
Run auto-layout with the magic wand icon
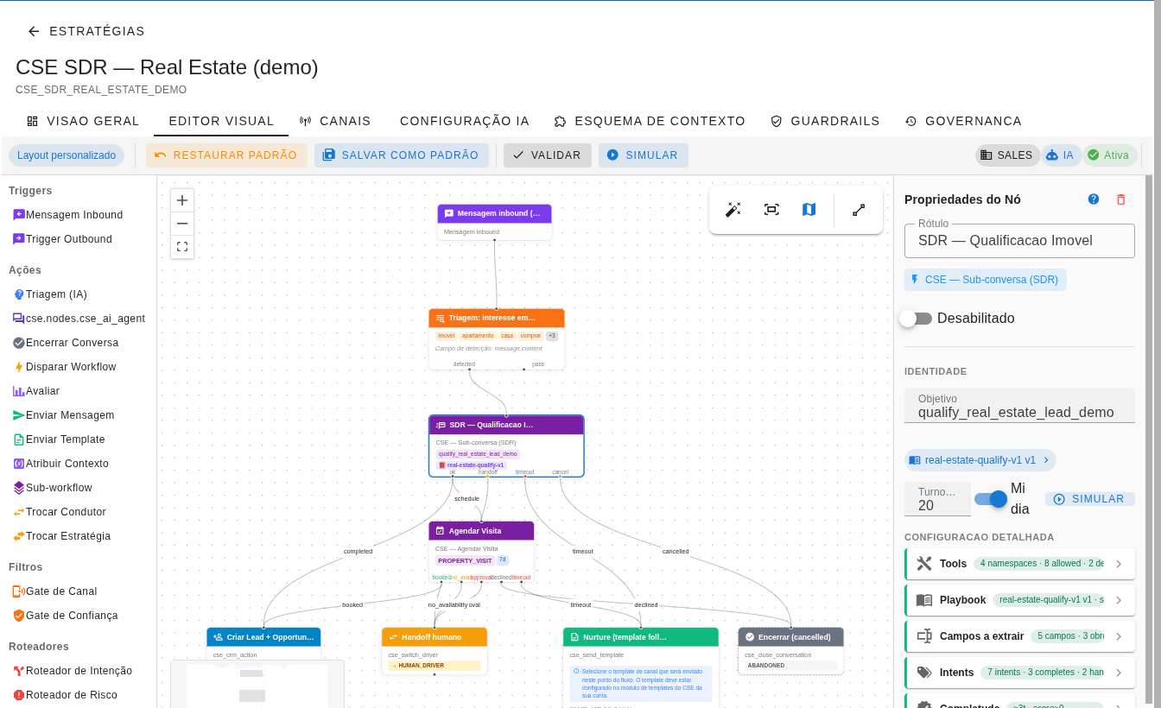(733, 210)
